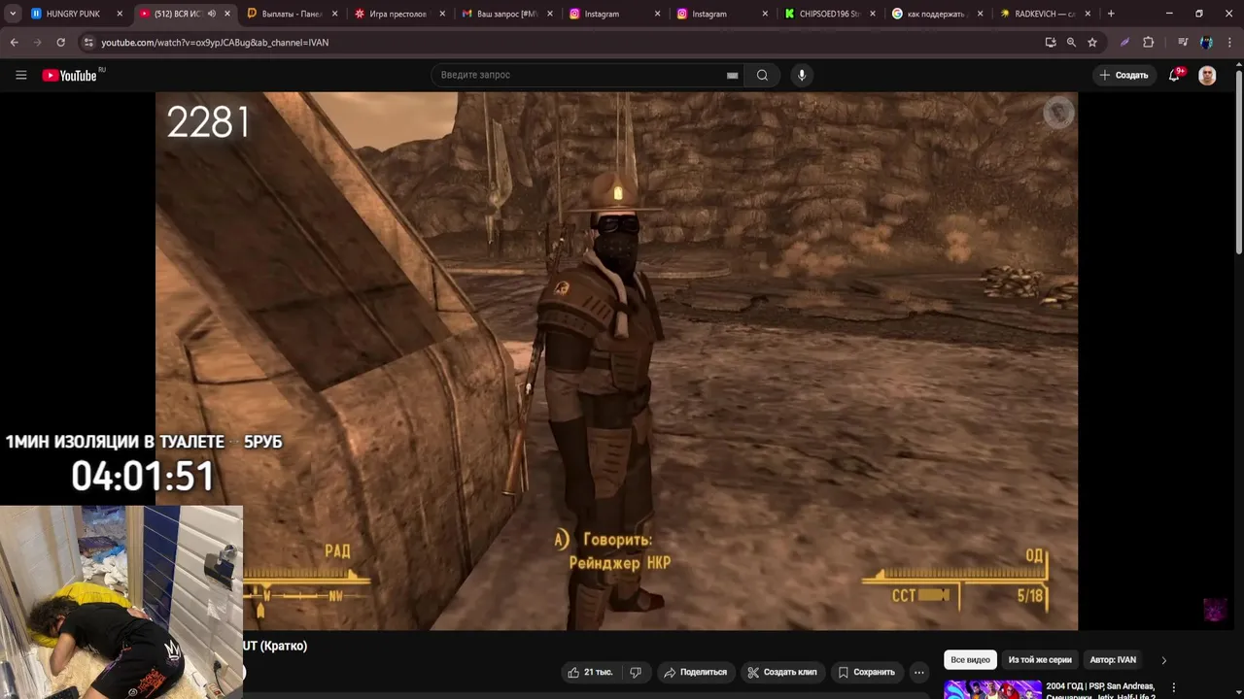Open the YouTube notifications bell
This screenshot has height=699, width=1244.
1175,75
